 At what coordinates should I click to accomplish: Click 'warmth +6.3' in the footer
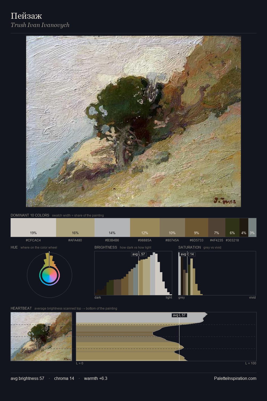coord(96,378)
